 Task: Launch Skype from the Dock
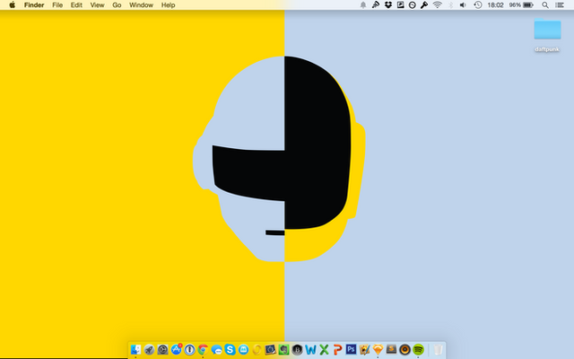coord(230,349)
